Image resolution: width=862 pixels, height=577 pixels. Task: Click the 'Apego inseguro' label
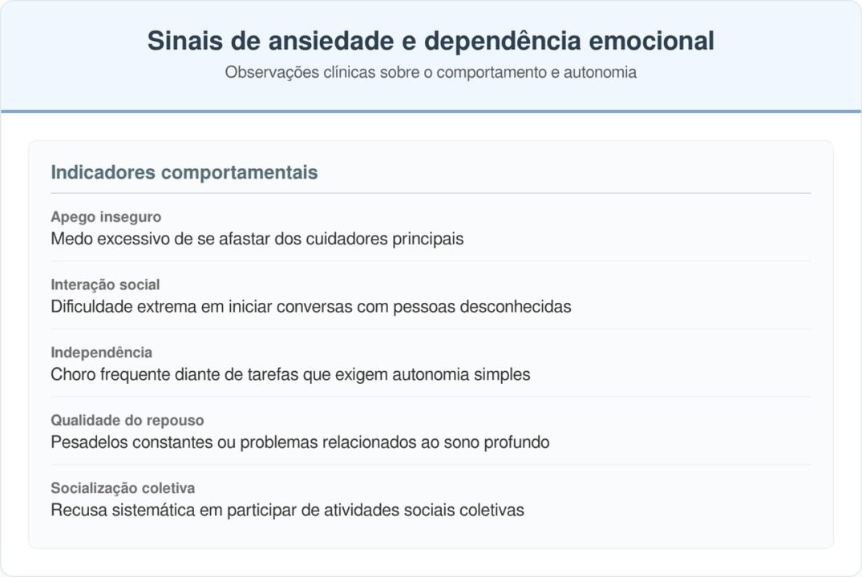pos(106,217)
